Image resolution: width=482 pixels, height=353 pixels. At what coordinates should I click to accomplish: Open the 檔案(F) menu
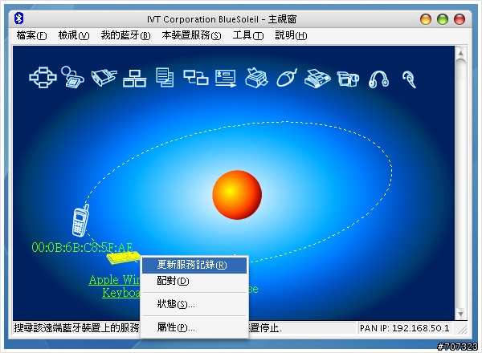tap(31, 35)
